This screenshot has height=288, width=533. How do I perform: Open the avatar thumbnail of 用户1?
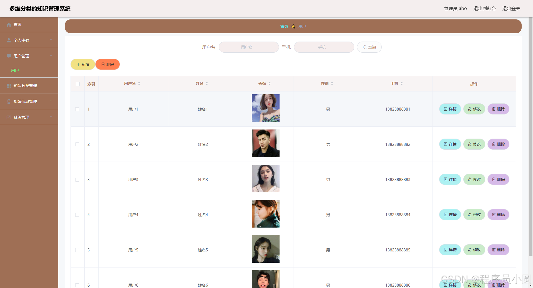coord(266,108)
